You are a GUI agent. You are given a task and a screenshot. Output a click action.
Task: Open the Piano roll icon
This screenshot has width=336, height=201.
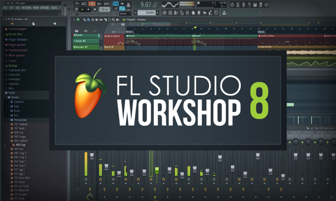[x=176, y=13]
